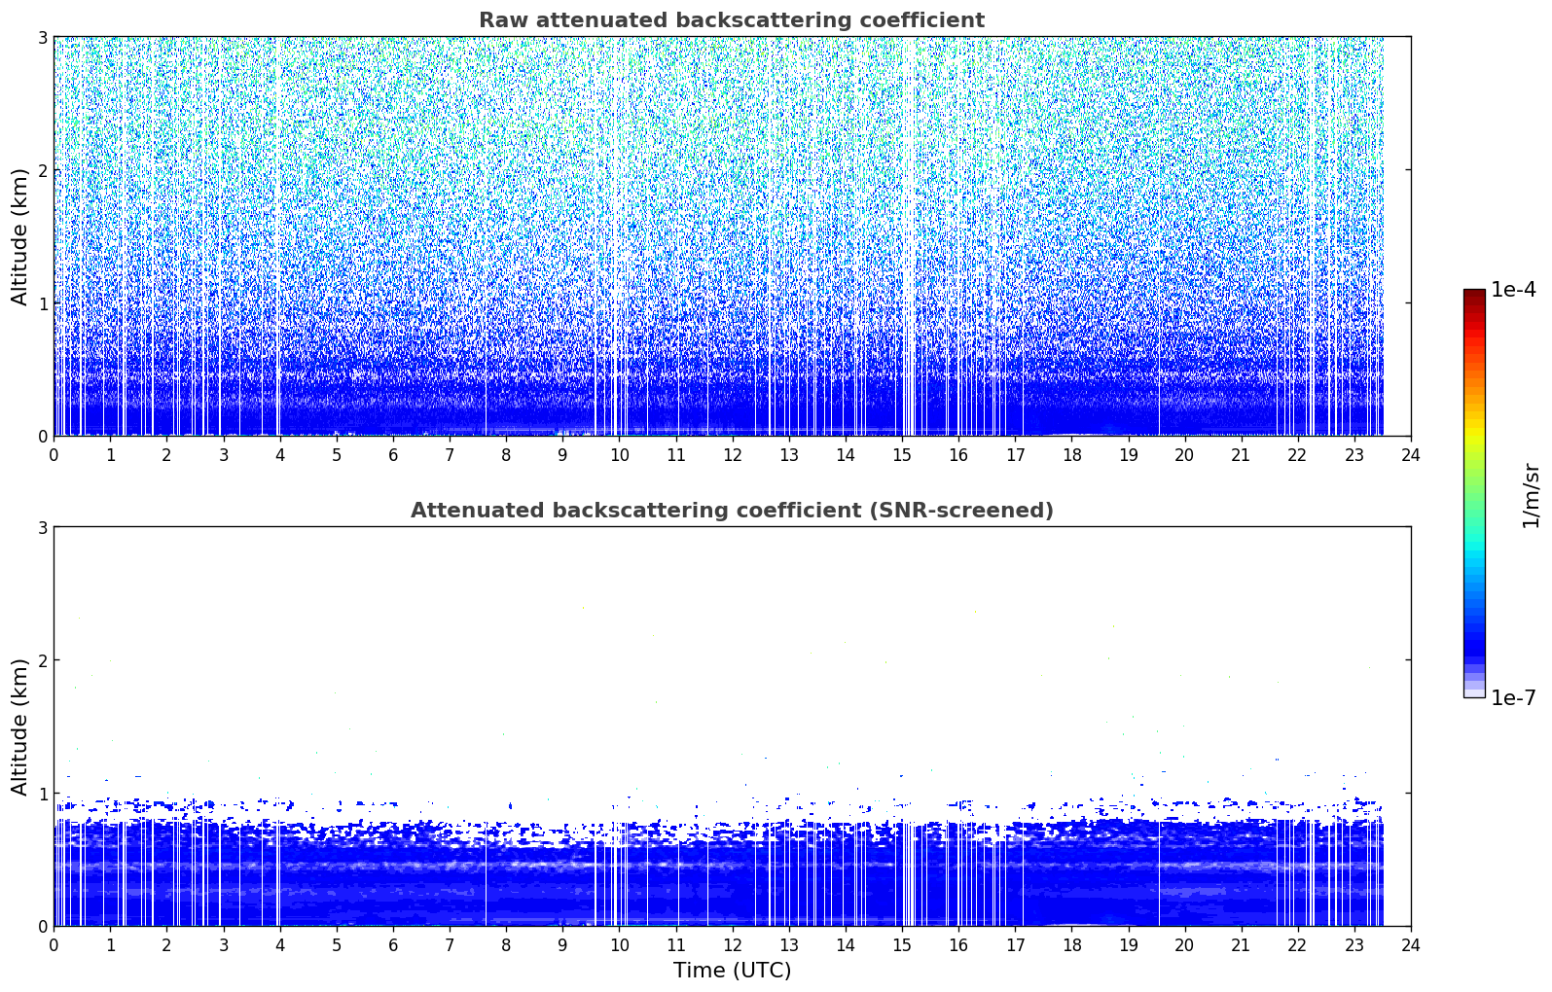Click the altitude 3 tick on top plot

pos(42,37)
